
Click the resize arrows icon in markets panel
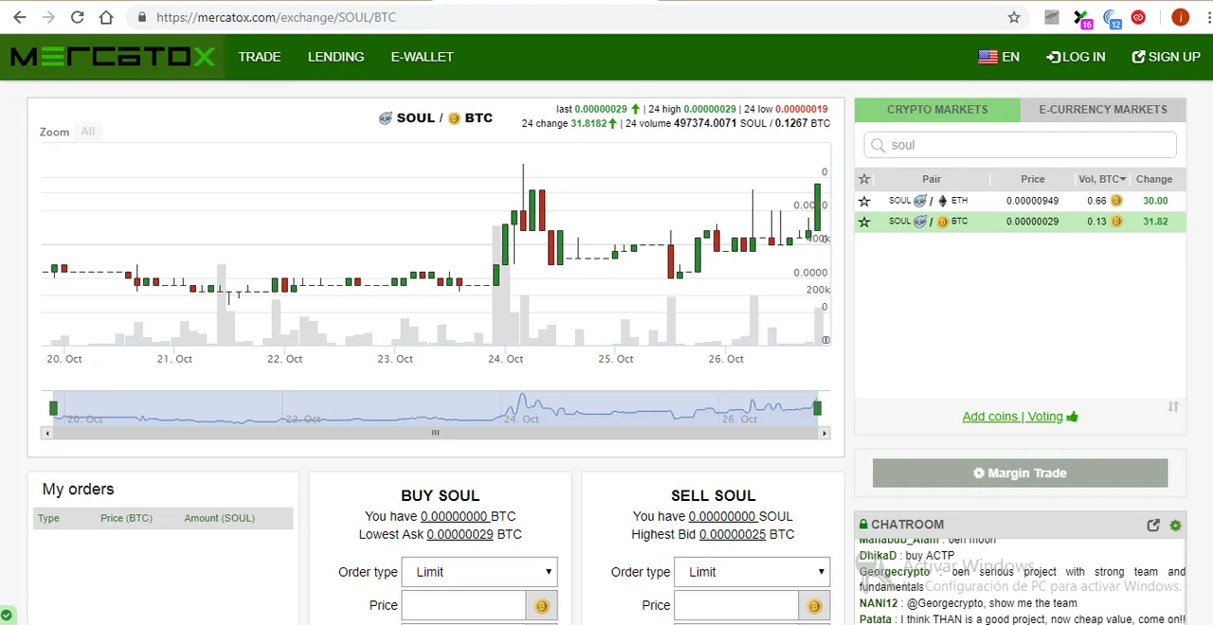[1173, 406]
